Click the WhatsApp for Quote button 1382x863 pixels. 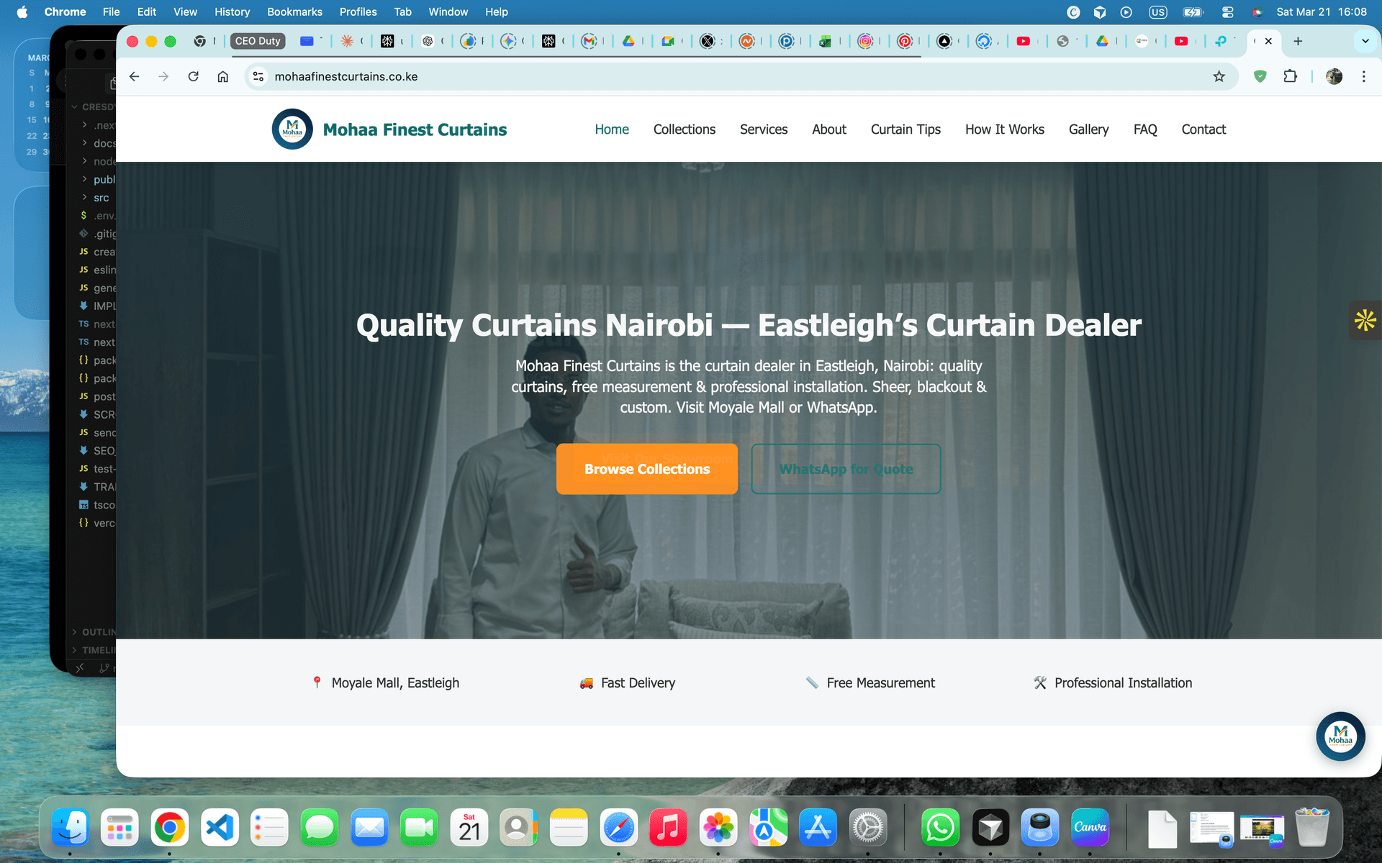click(x=846, y=469)
